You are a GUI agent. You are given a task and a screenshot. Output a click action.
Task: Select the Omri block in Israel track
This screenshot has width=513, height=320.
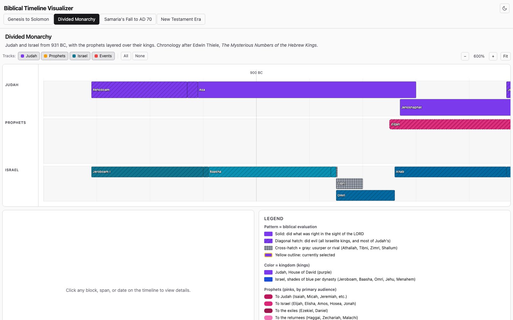tap(365, 196)
